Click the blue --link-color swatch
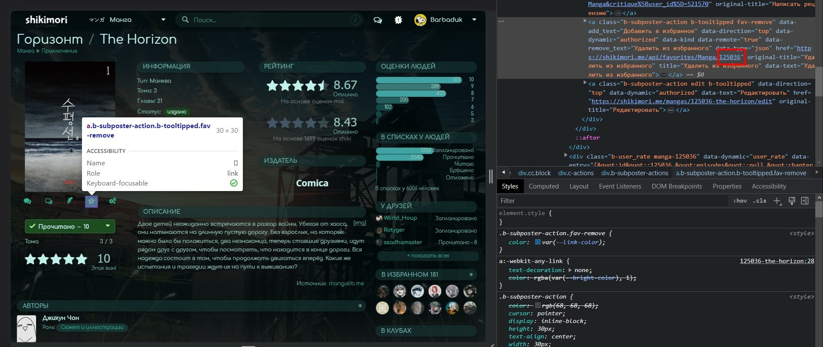Image resolution: width=823 pixels, height=347 pixels. click(x=538, y=242)
